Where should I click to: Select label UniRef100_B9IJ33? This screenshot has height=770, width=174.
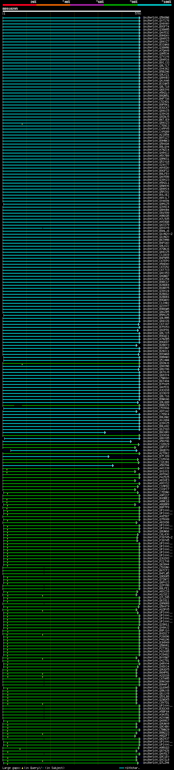point(156,63)
